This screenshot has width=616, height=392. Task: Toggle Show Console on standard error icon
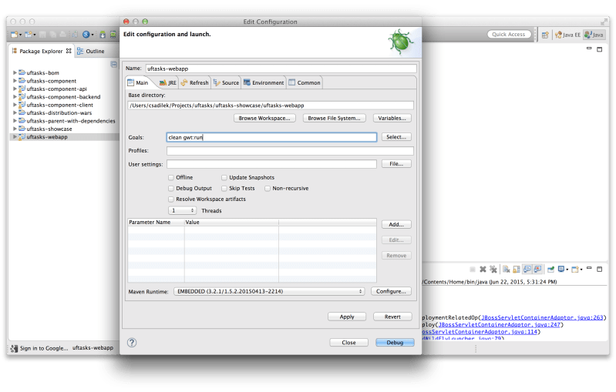click(537, 270)
